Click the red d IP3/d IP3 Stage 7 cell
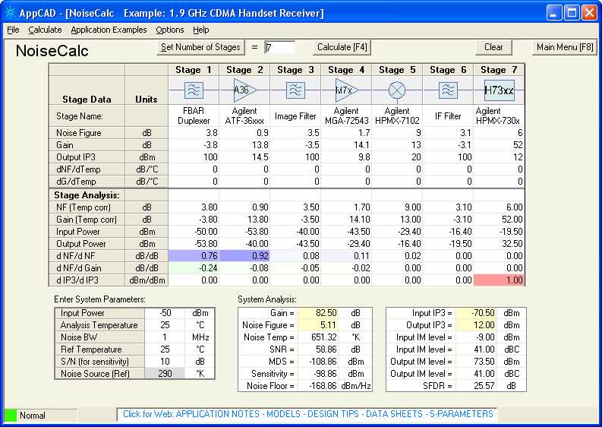This screenshot has height=427, width=602. [x=499, y=280]
